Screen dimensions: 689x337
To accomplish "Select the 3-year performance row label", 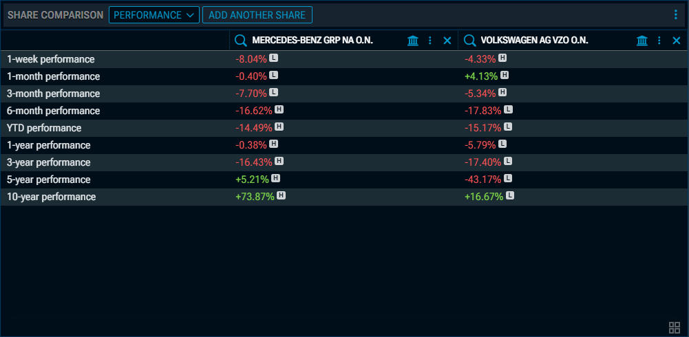I will pyautogui.click(x=48, y=162).
